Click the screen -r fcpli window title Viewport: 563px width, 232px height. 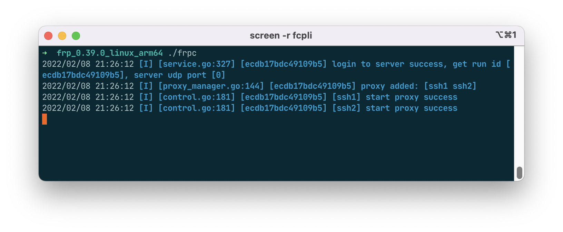tap(281, 35)
